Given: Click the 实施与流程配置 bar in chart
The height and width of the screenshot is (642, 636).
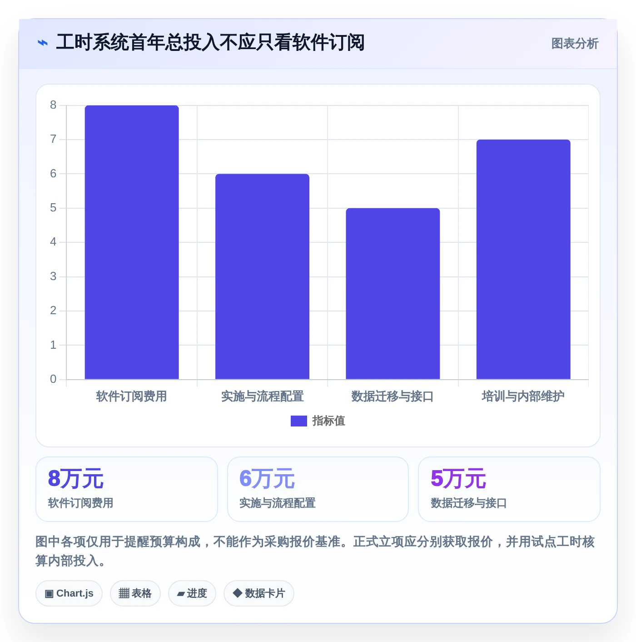Looking at the screenshot, I should [x=262, y=276].
